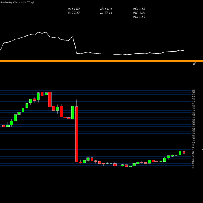
Task: Click the '56' price axis label
Action: pyautogui.click(x=193, y=163)
